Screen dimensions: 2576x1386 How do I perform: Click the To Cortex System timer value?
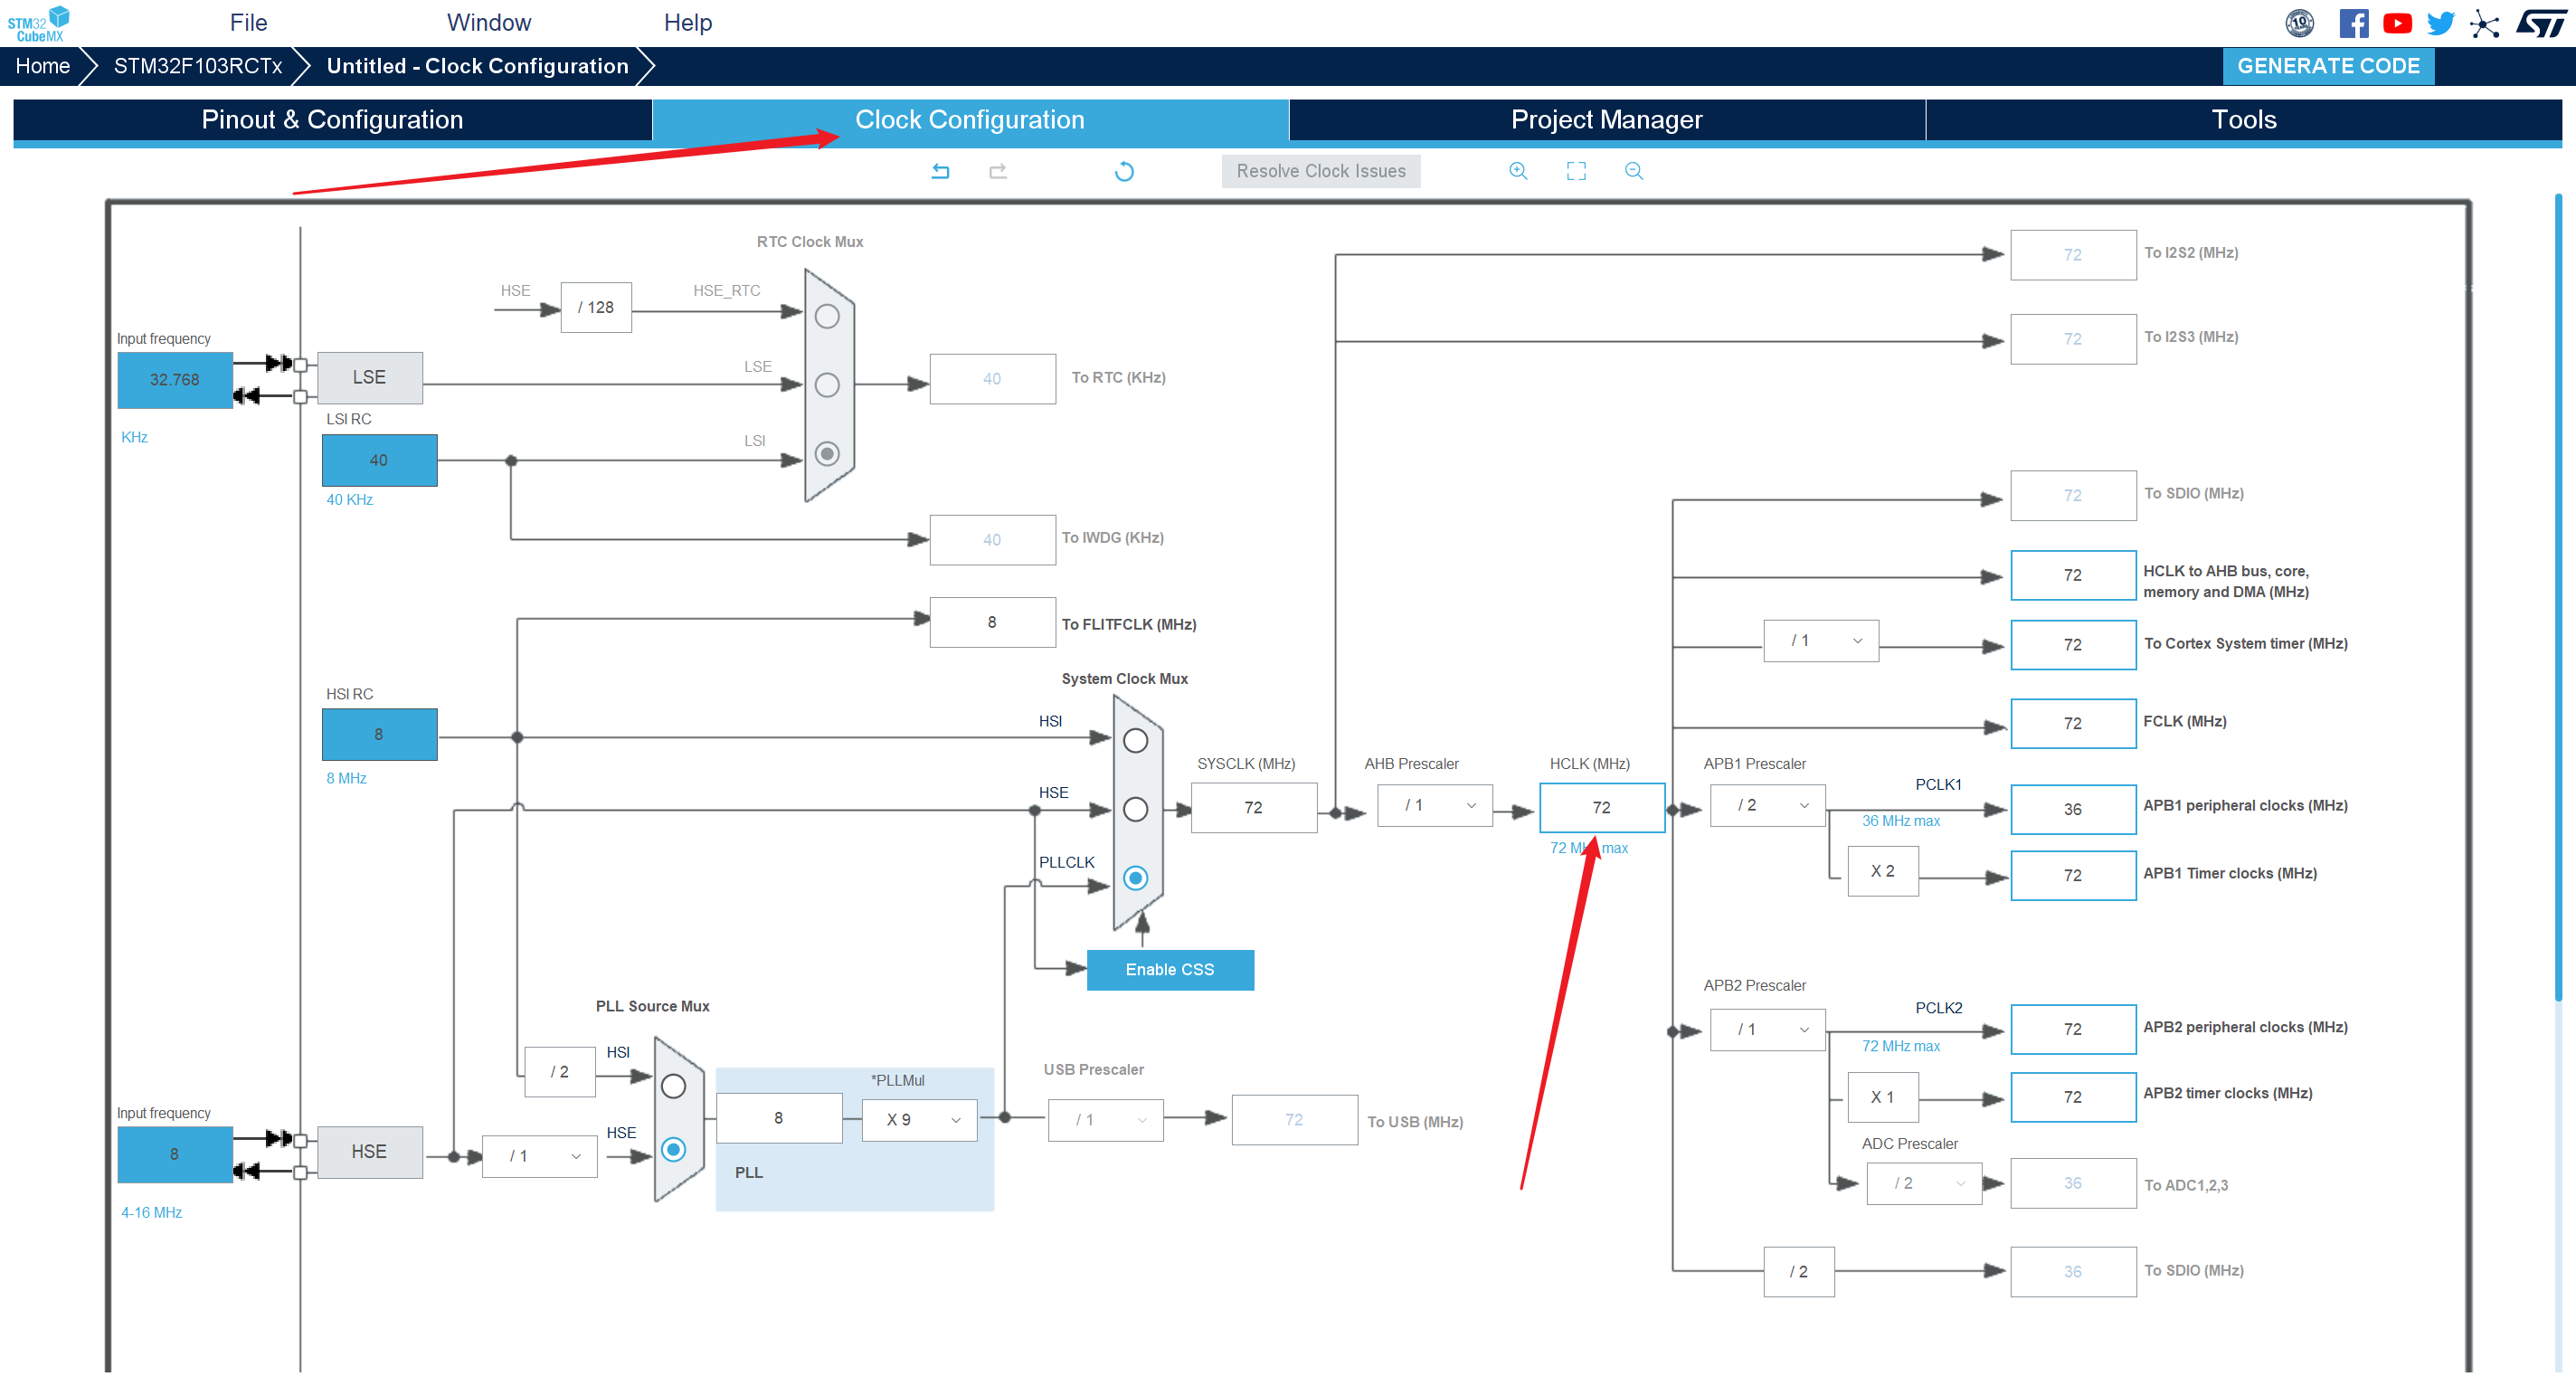2073,645
